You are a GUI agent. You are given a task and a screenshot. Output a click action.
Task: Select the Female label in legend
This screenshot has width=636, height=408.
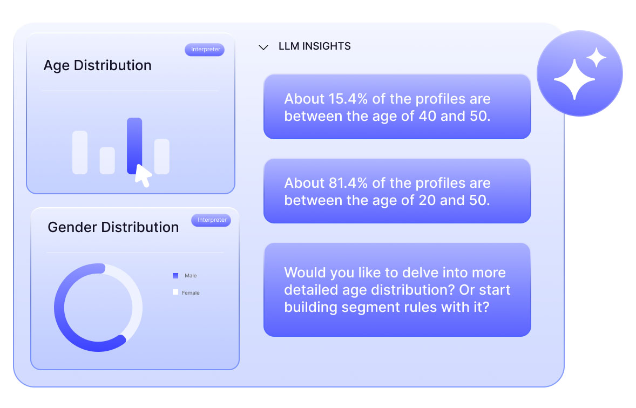(x=191, y=293)
